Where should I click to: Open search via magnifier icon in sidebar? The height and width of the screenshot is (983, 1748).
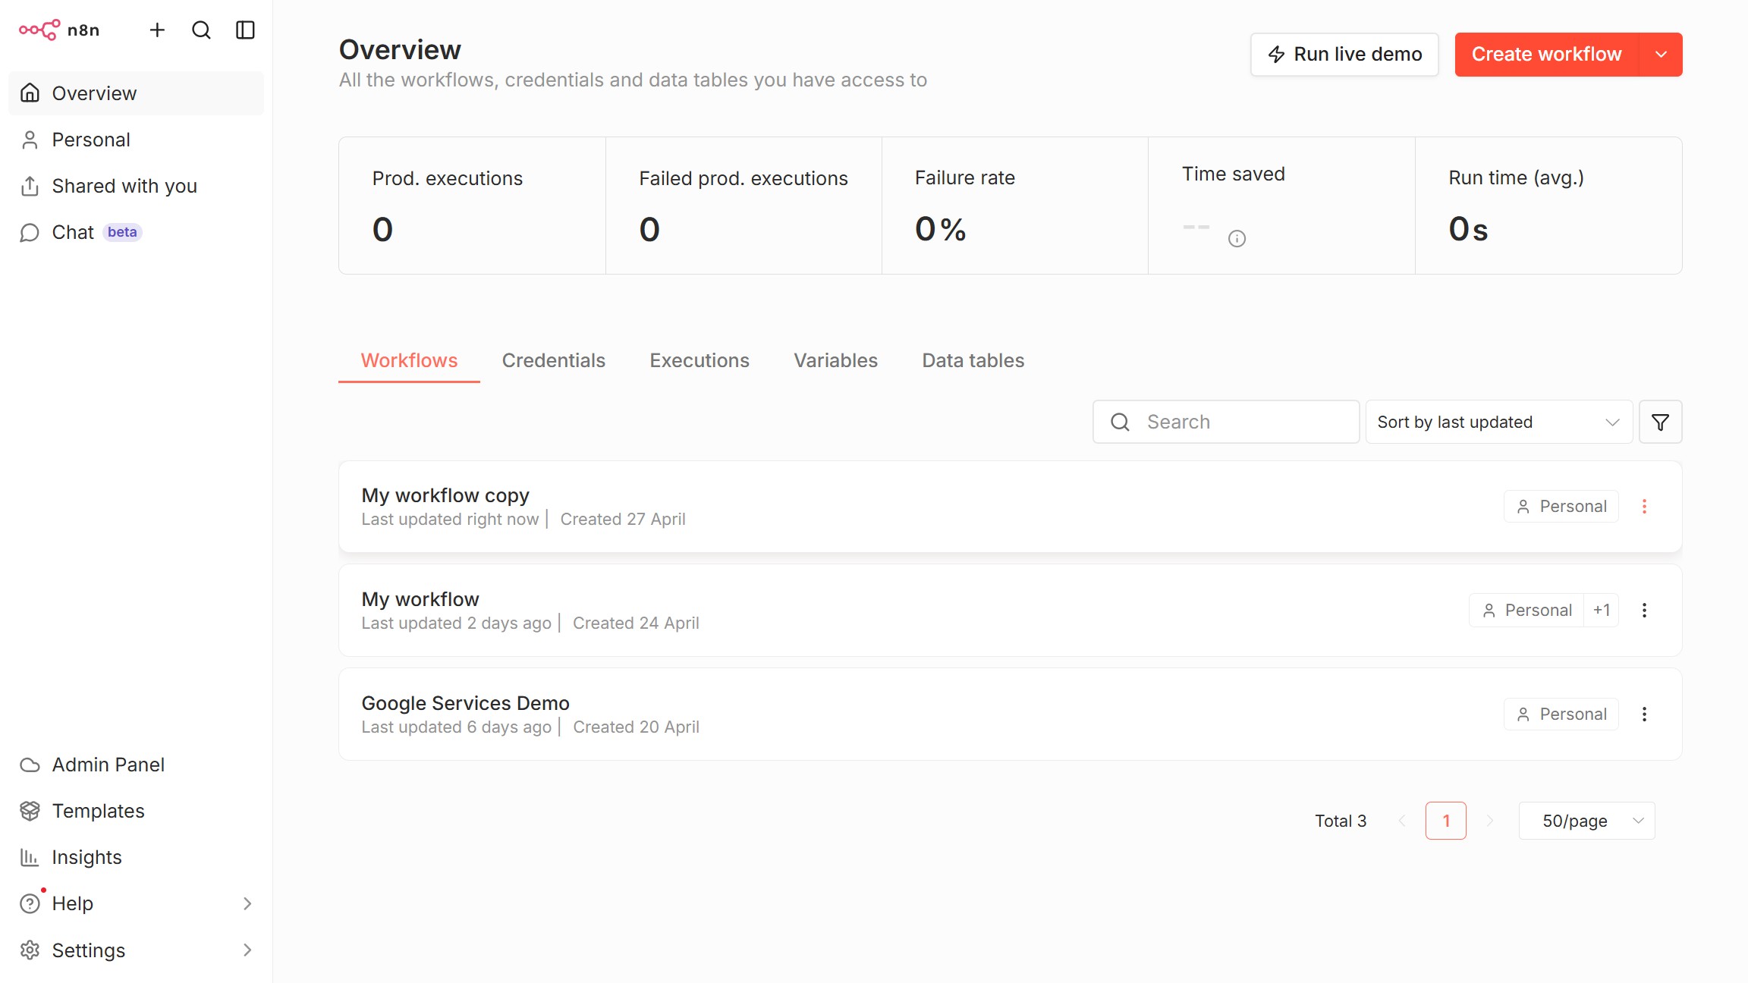pos(201,30)
